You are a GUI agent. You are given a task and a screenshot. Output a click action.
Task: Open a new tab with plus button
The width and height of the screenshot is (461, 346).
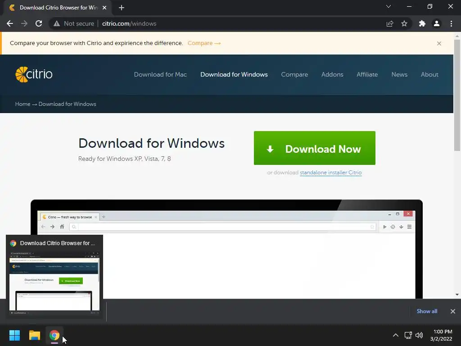(122, 8)
